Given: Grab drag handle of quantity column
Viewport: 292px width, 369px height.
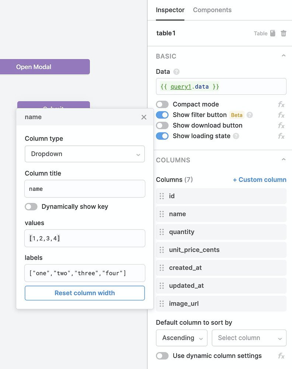Looking at the screenshot, I should [x=161, y=232].
